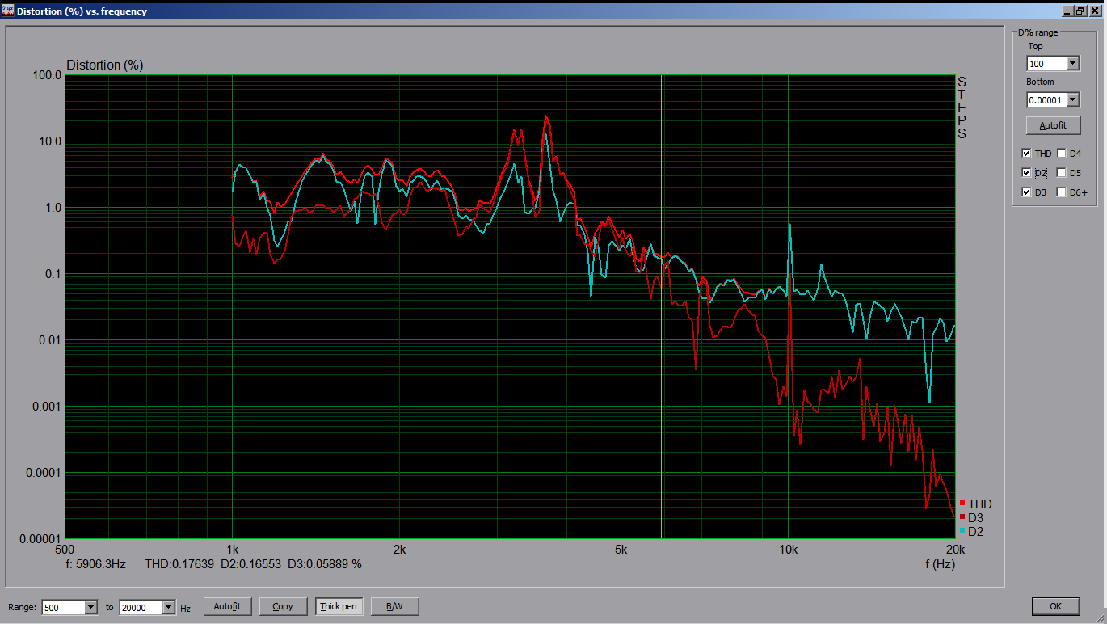Click the 'D3:0.05889 %' readout
The width and height of the screenshot is (1107, 624).
325,564
